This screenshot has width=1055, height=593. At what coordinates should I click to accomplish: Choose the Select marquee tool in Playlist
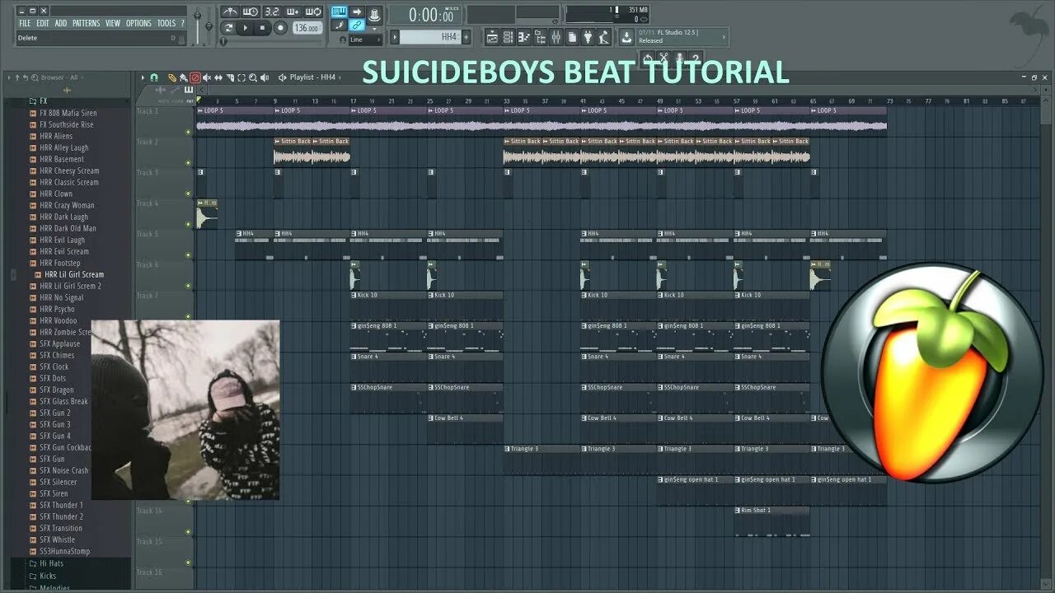(x=241, y=77)
